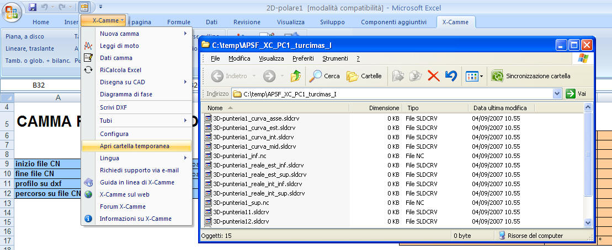612x250 pixels.
Task: Click Tamb. o glob. + bilanc. button
Action: click(x=38, y=61)
